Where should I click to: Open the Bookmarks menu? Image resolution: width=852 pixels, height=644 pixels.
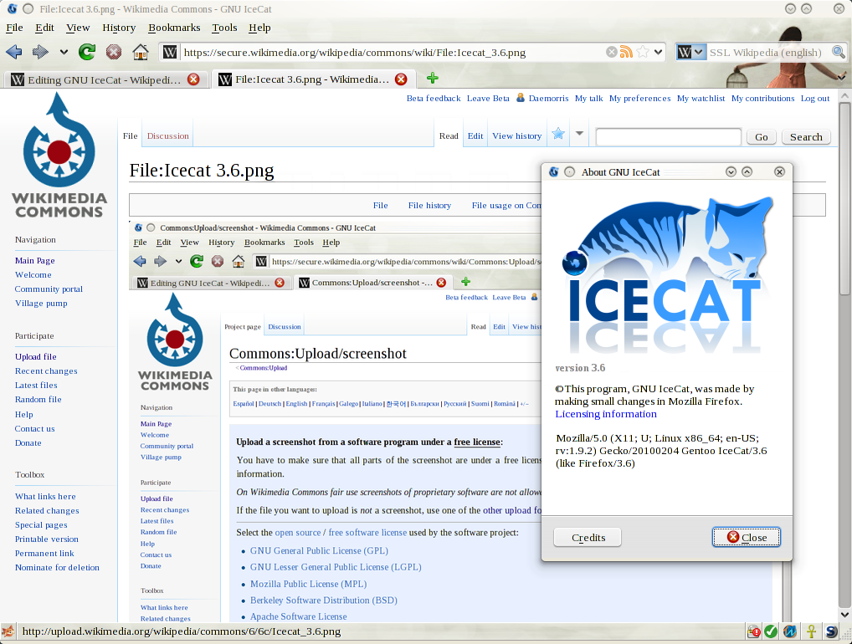173,28
